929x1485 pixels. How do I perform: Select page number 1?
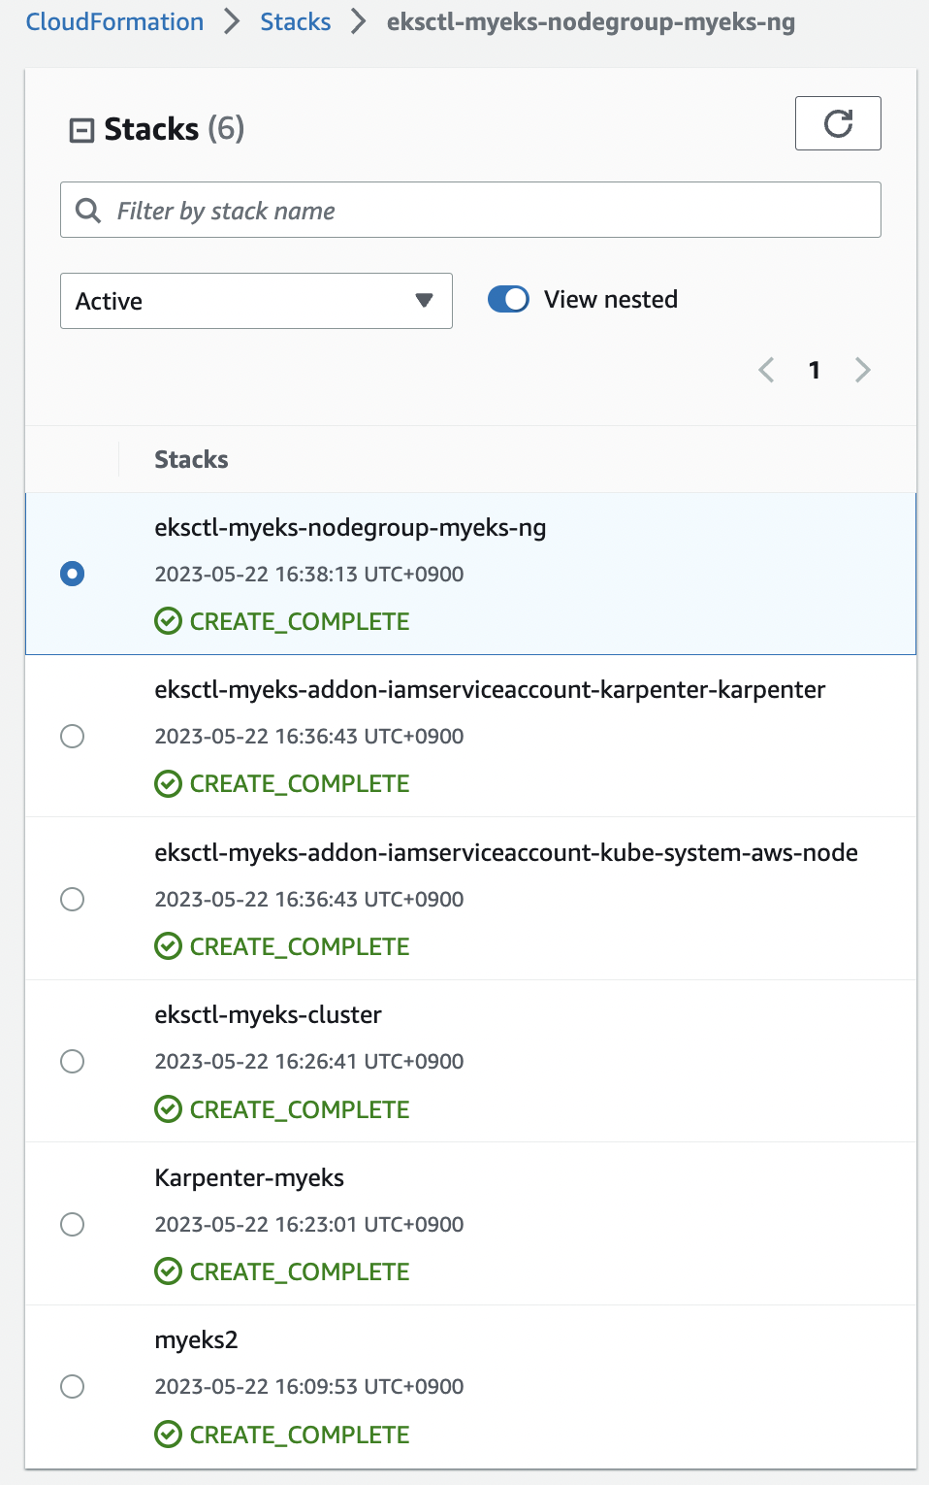pos(815,370)
